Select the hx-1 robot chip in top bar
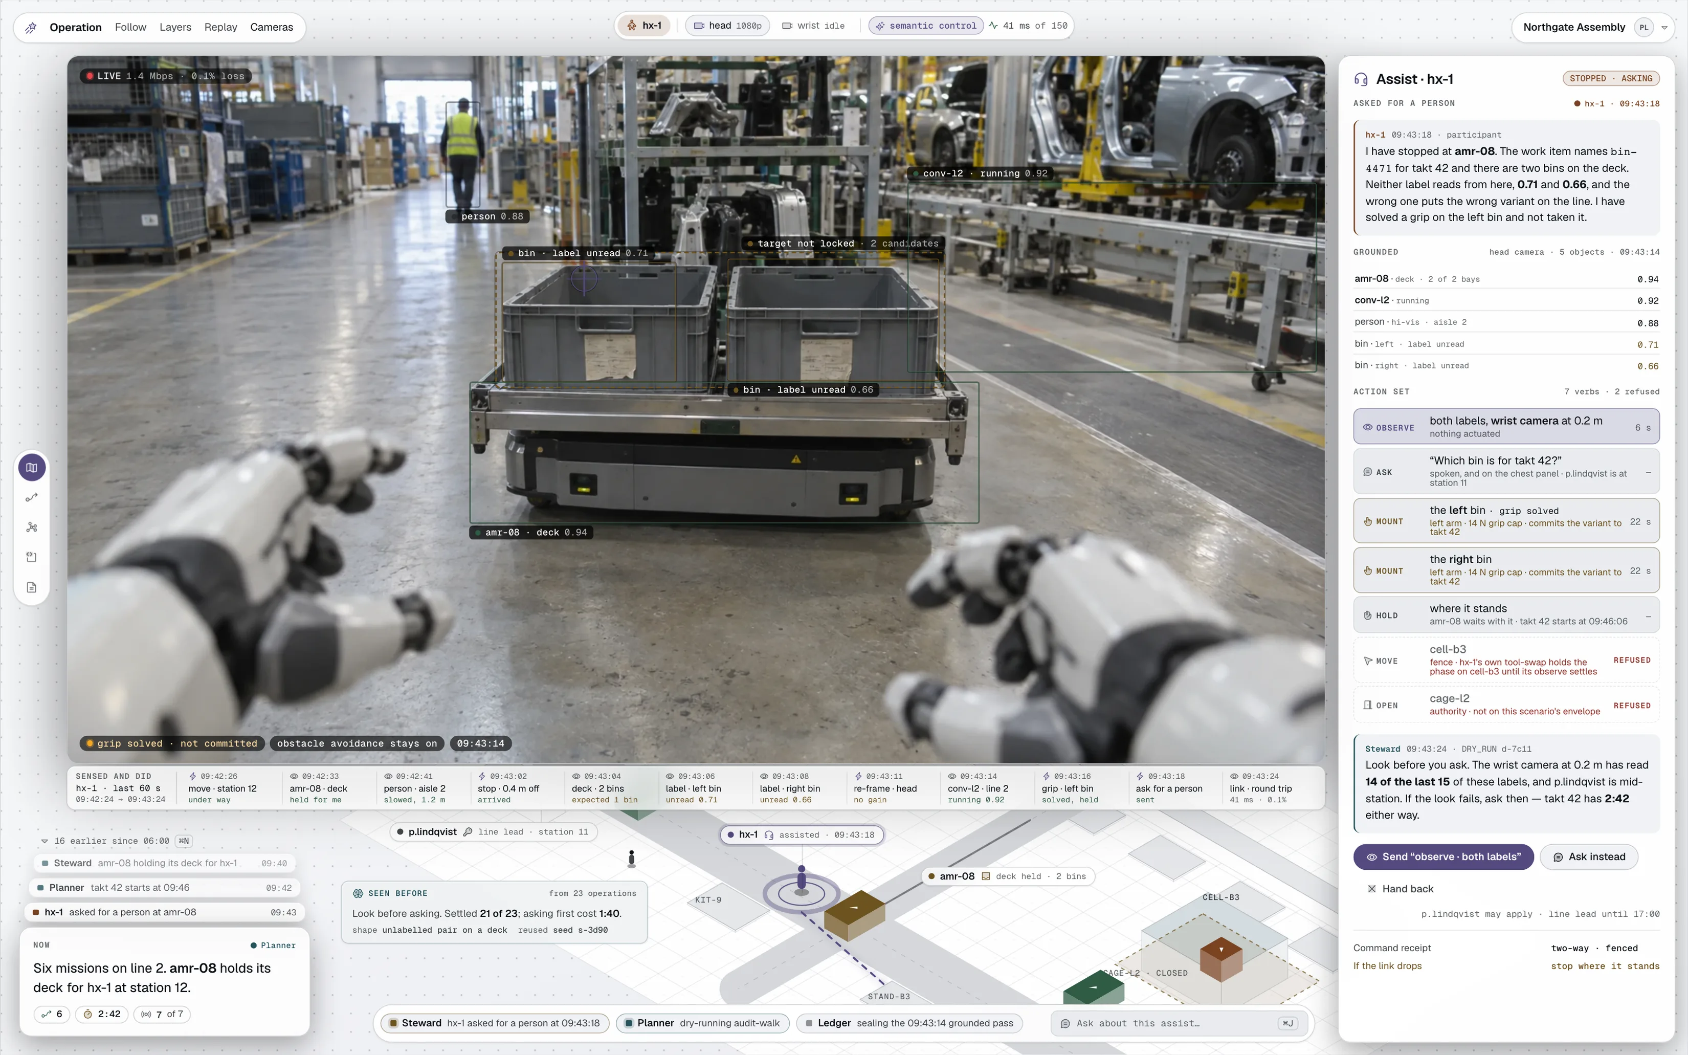 click(645, 26)
